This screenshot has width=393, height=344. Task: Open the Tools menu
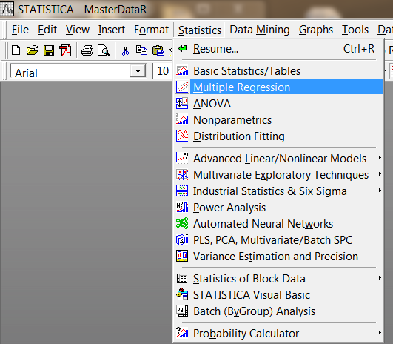(355, 30)
